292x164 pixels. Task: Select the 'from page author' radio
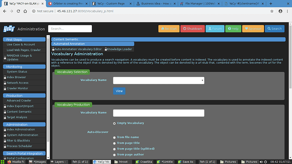[x=114, y=155]
